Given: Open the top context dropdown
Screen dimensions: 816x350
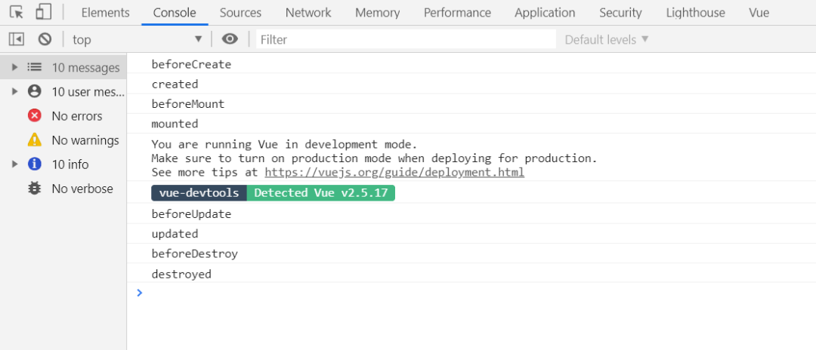Looking at the screenshot, I should [137, 39].
